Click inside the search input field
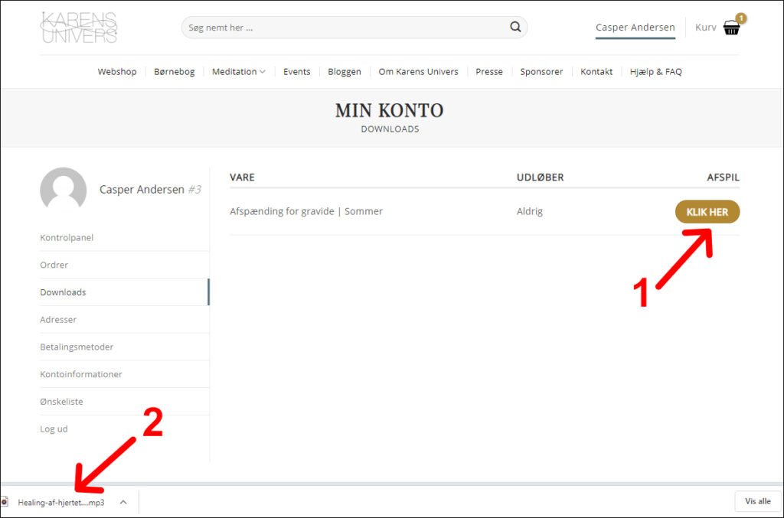The image size is (784, 518). click(345, 28)
